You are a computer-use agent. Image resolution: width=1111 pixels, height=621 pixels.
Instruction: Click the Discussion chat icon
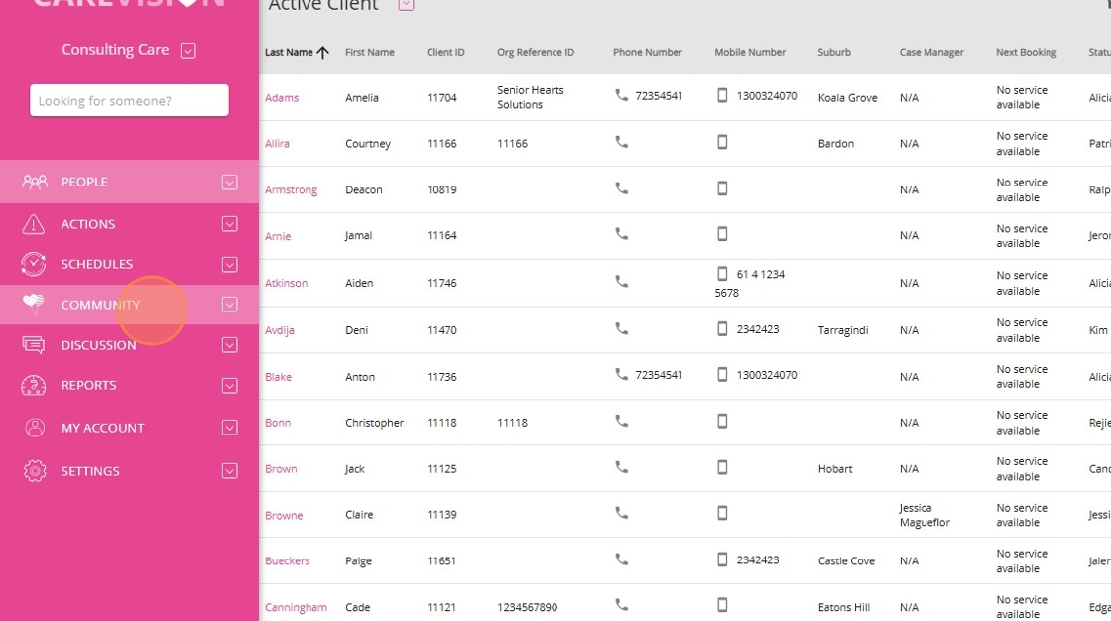[x=34, y=345]
